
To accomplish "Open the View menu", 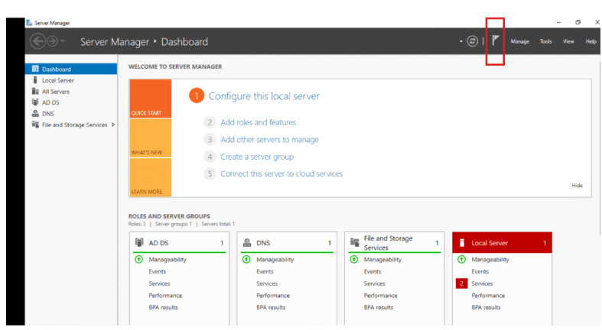I will click(568, 41).
